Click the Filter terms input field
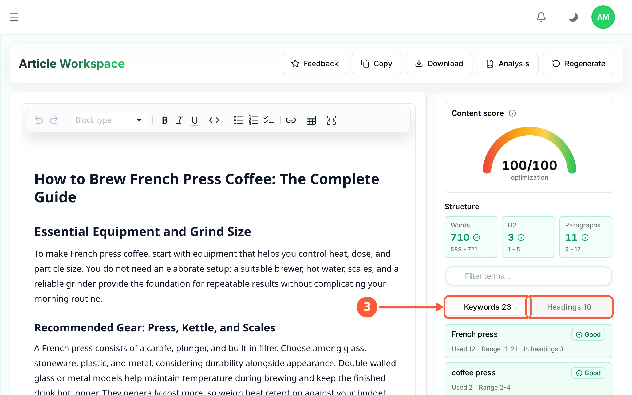 (528, 276)
